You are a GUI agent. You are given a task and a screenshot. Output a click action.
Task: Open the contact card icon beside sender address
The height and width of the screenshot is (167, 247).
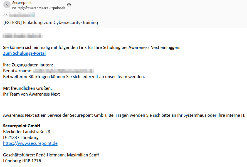pyautogui.click(x=69, y=5)
